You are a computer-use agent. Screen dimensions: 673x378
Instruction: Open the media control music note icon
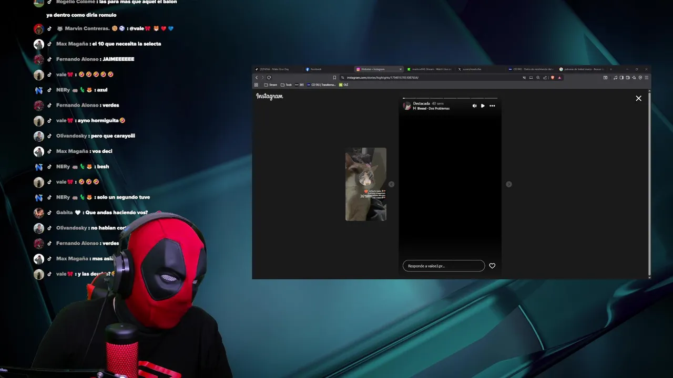(615, 78)
